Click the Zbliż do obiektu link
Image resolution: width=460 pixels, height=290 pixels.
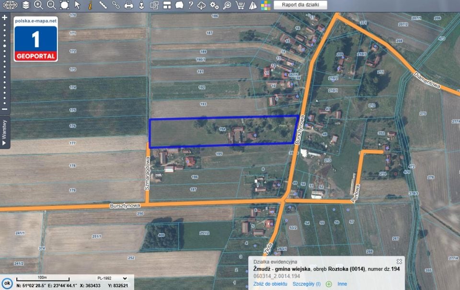(270, 284)
